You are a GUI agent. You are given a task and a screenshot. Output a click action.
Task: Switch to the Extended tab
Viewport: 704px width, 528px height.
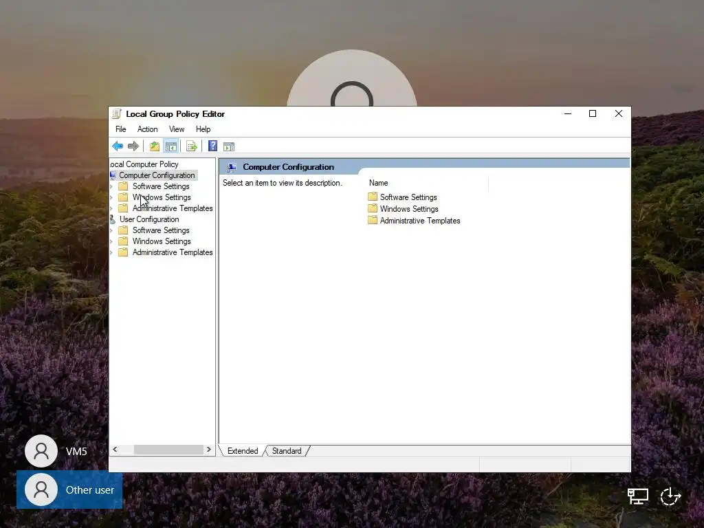243,451
